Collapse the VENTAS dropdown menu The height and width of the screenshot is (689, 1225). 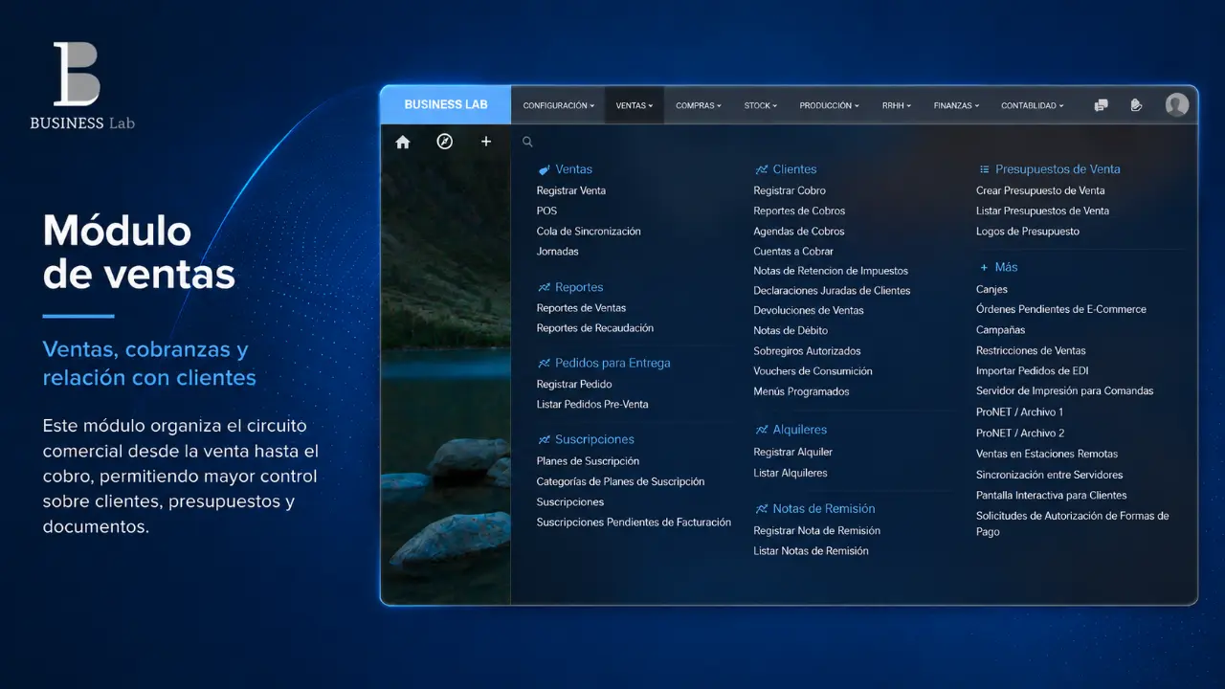(635, 105)
